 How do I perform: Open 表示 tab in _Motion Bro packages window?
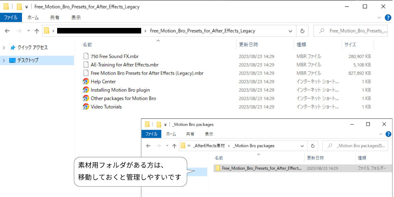(x=209, y=134)
